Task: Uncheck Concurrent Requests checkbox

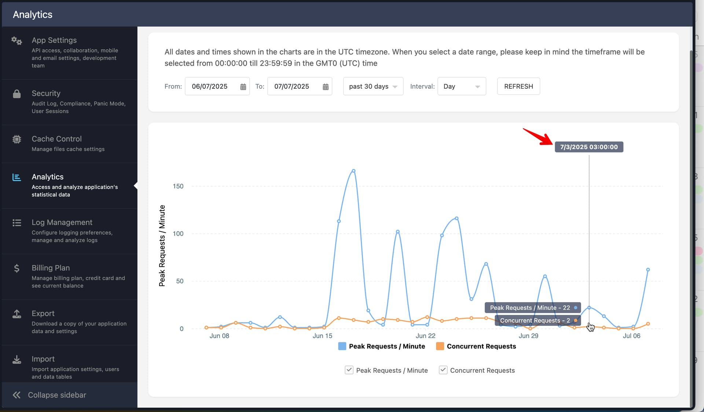Action: [443, 370]
